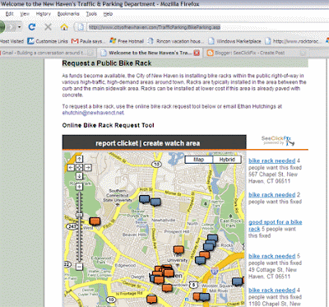This screenshot has height=307, width=329.
Task: Pan the map left with arrow icon
Action: tap(71, 167)
